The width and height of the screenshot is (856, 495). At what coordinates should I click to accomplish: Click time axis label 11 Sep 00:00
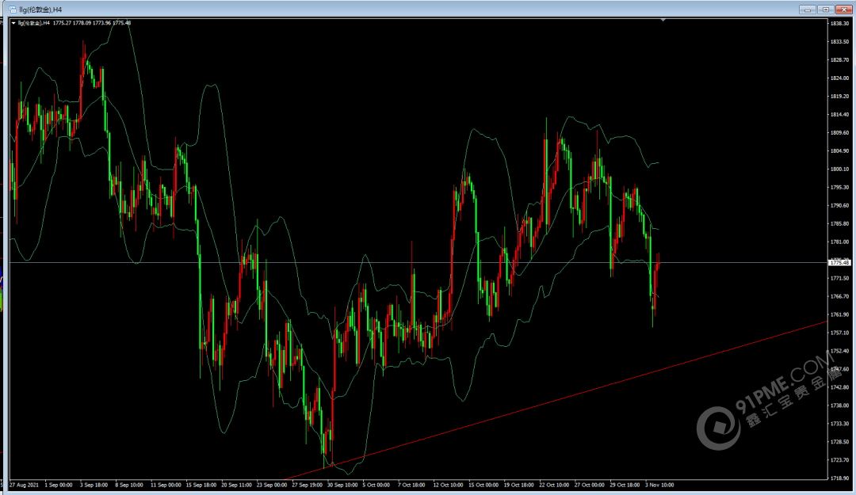click(x=166, y=485)
